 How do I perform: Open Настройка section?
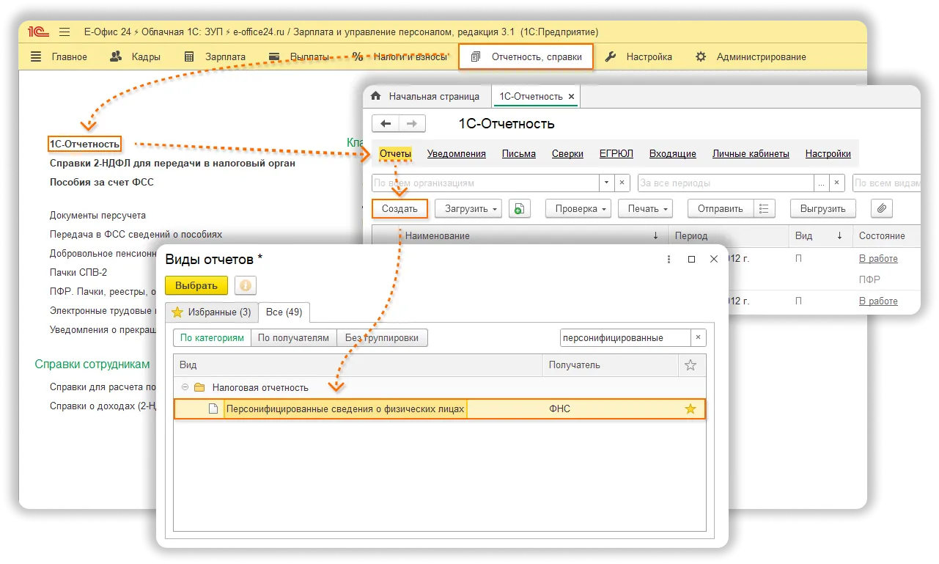[638, 56]
